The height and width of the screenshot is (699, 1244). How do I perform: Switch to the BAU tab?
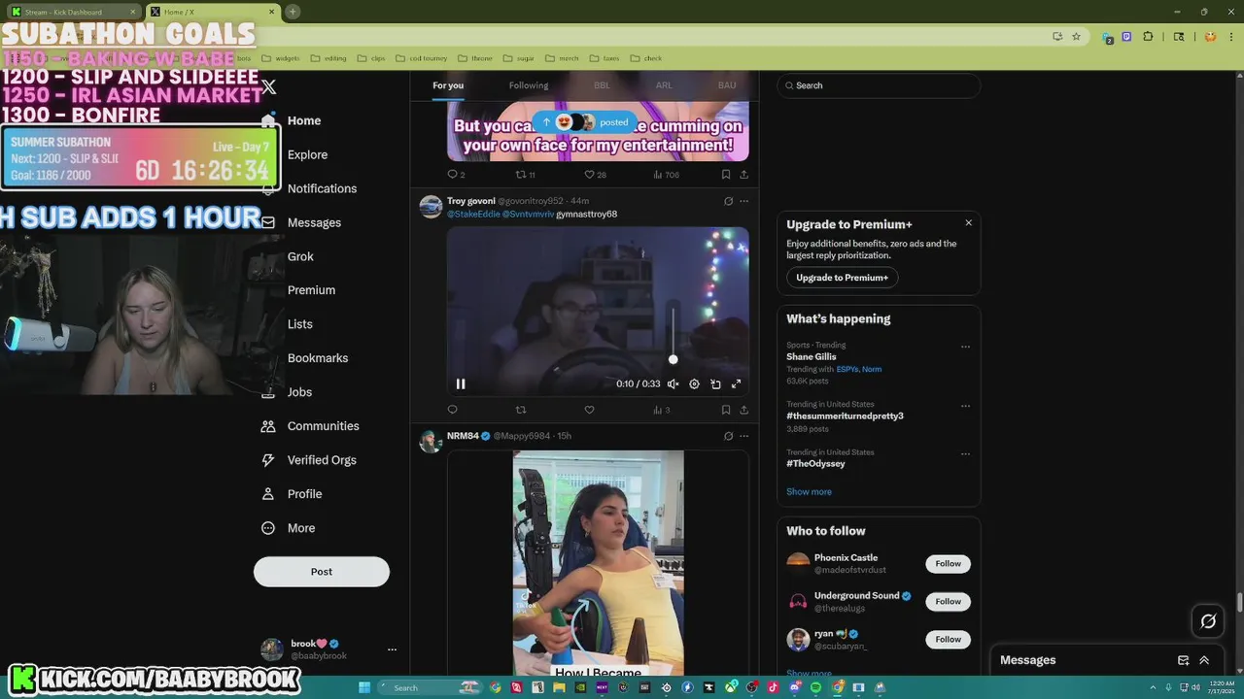point(727,85)
